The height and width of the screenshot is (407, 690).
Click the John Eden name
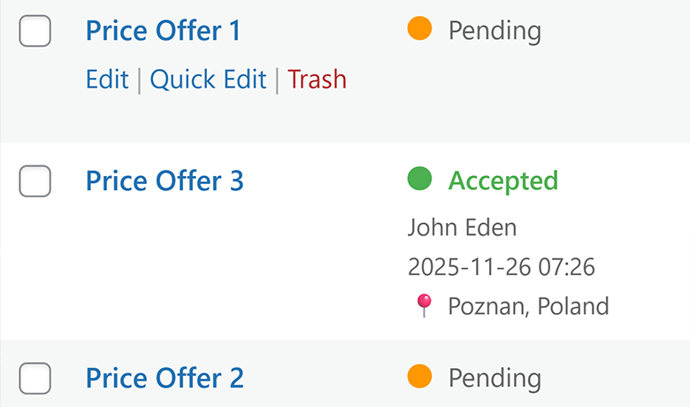click(462, 227)
